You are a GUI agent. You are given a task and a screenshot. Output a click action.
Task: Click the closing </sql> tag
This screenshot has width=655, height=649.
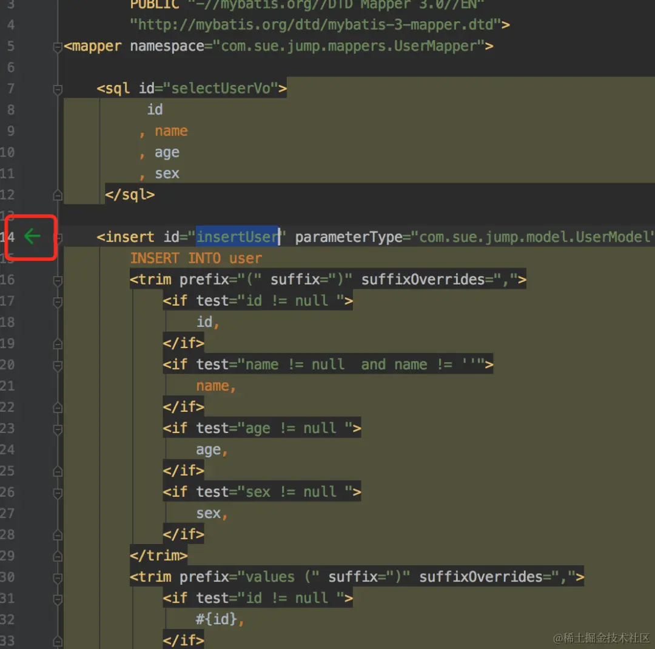[x=130, y=194]
